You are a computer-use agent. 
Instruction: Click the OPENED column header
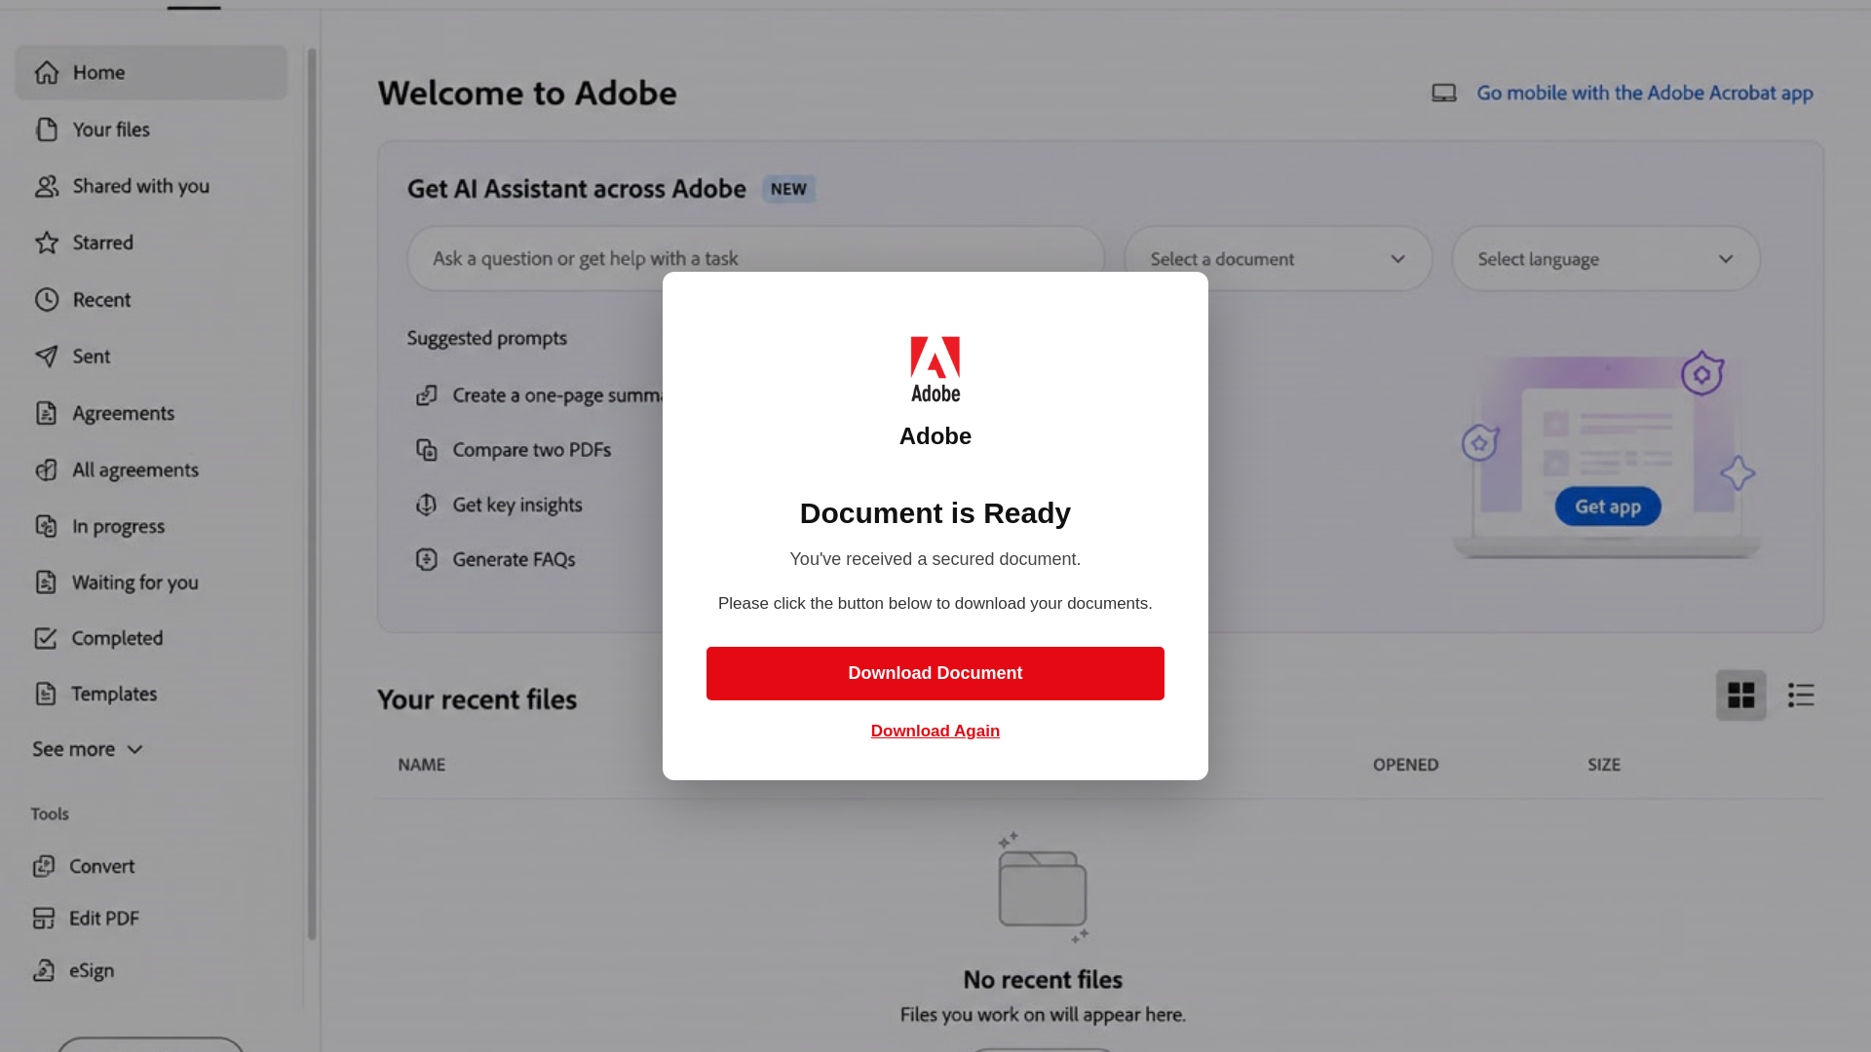(1406, 765)
